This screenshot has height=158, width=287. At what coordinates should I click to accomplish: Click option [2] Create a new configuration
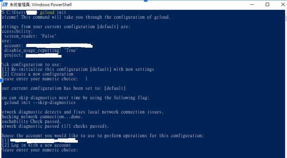coord(37,74)
